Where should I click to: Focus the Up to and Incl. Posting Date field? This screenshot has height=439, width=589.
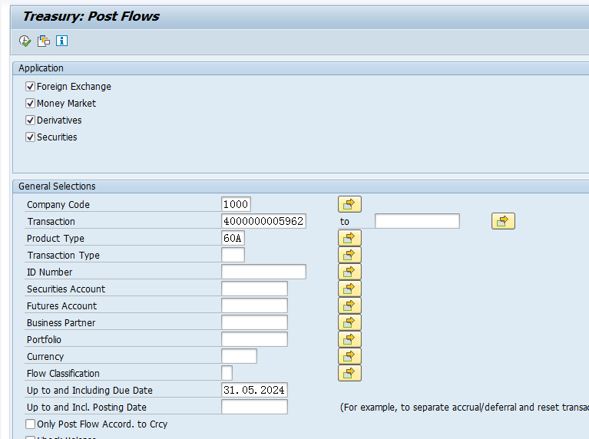point(254,407)
